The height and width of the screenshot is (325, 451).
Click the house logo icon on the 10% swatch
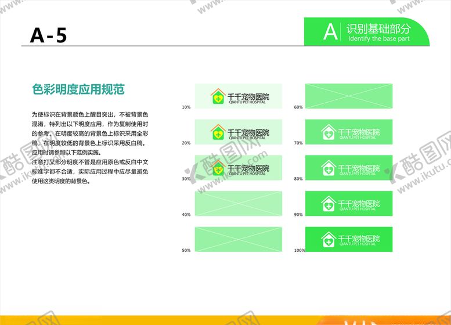pos(218,97)
